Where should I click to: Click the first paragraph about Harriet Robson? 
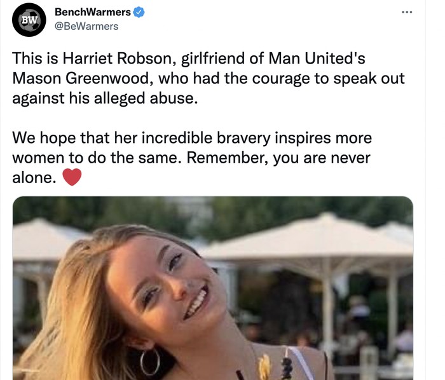click(x=209, y=78)
